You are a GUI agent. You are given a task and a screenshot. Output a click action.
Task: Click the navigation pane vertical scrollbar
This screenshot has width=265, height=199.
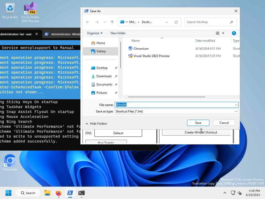click(x=121, y=55)
